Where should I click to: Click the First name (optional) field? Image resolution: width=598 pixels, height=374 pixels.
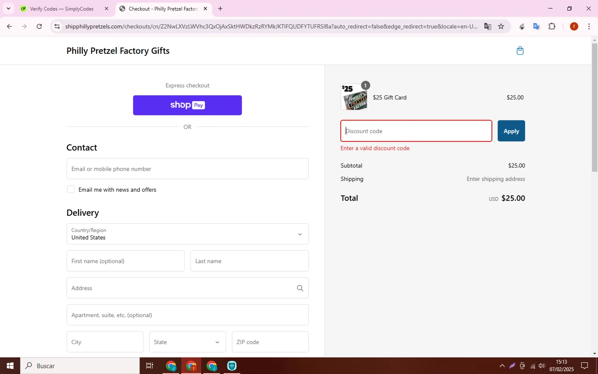pyautogui.click(x=126, y=261)
